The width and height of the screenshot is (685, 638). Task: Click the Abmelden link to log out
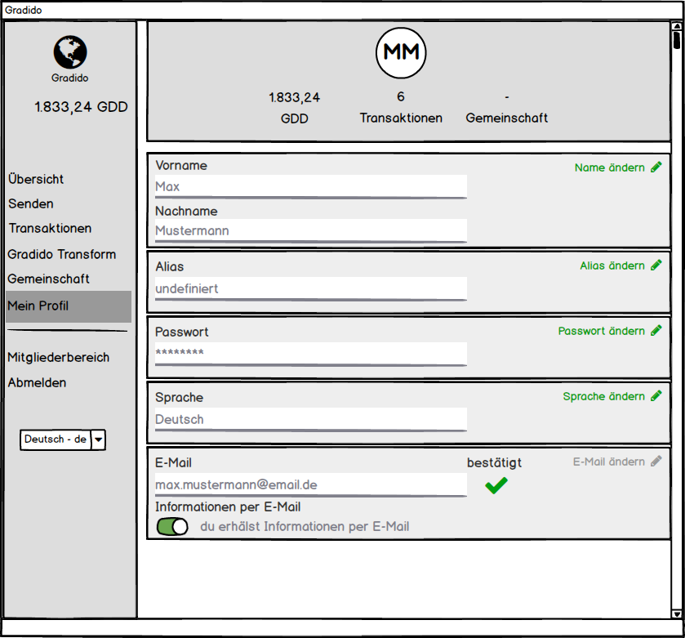(37, 382)
